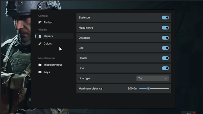Viewport: 203px width, 114px height.
Task: Click the Players person icon
Action: point(40,36)
